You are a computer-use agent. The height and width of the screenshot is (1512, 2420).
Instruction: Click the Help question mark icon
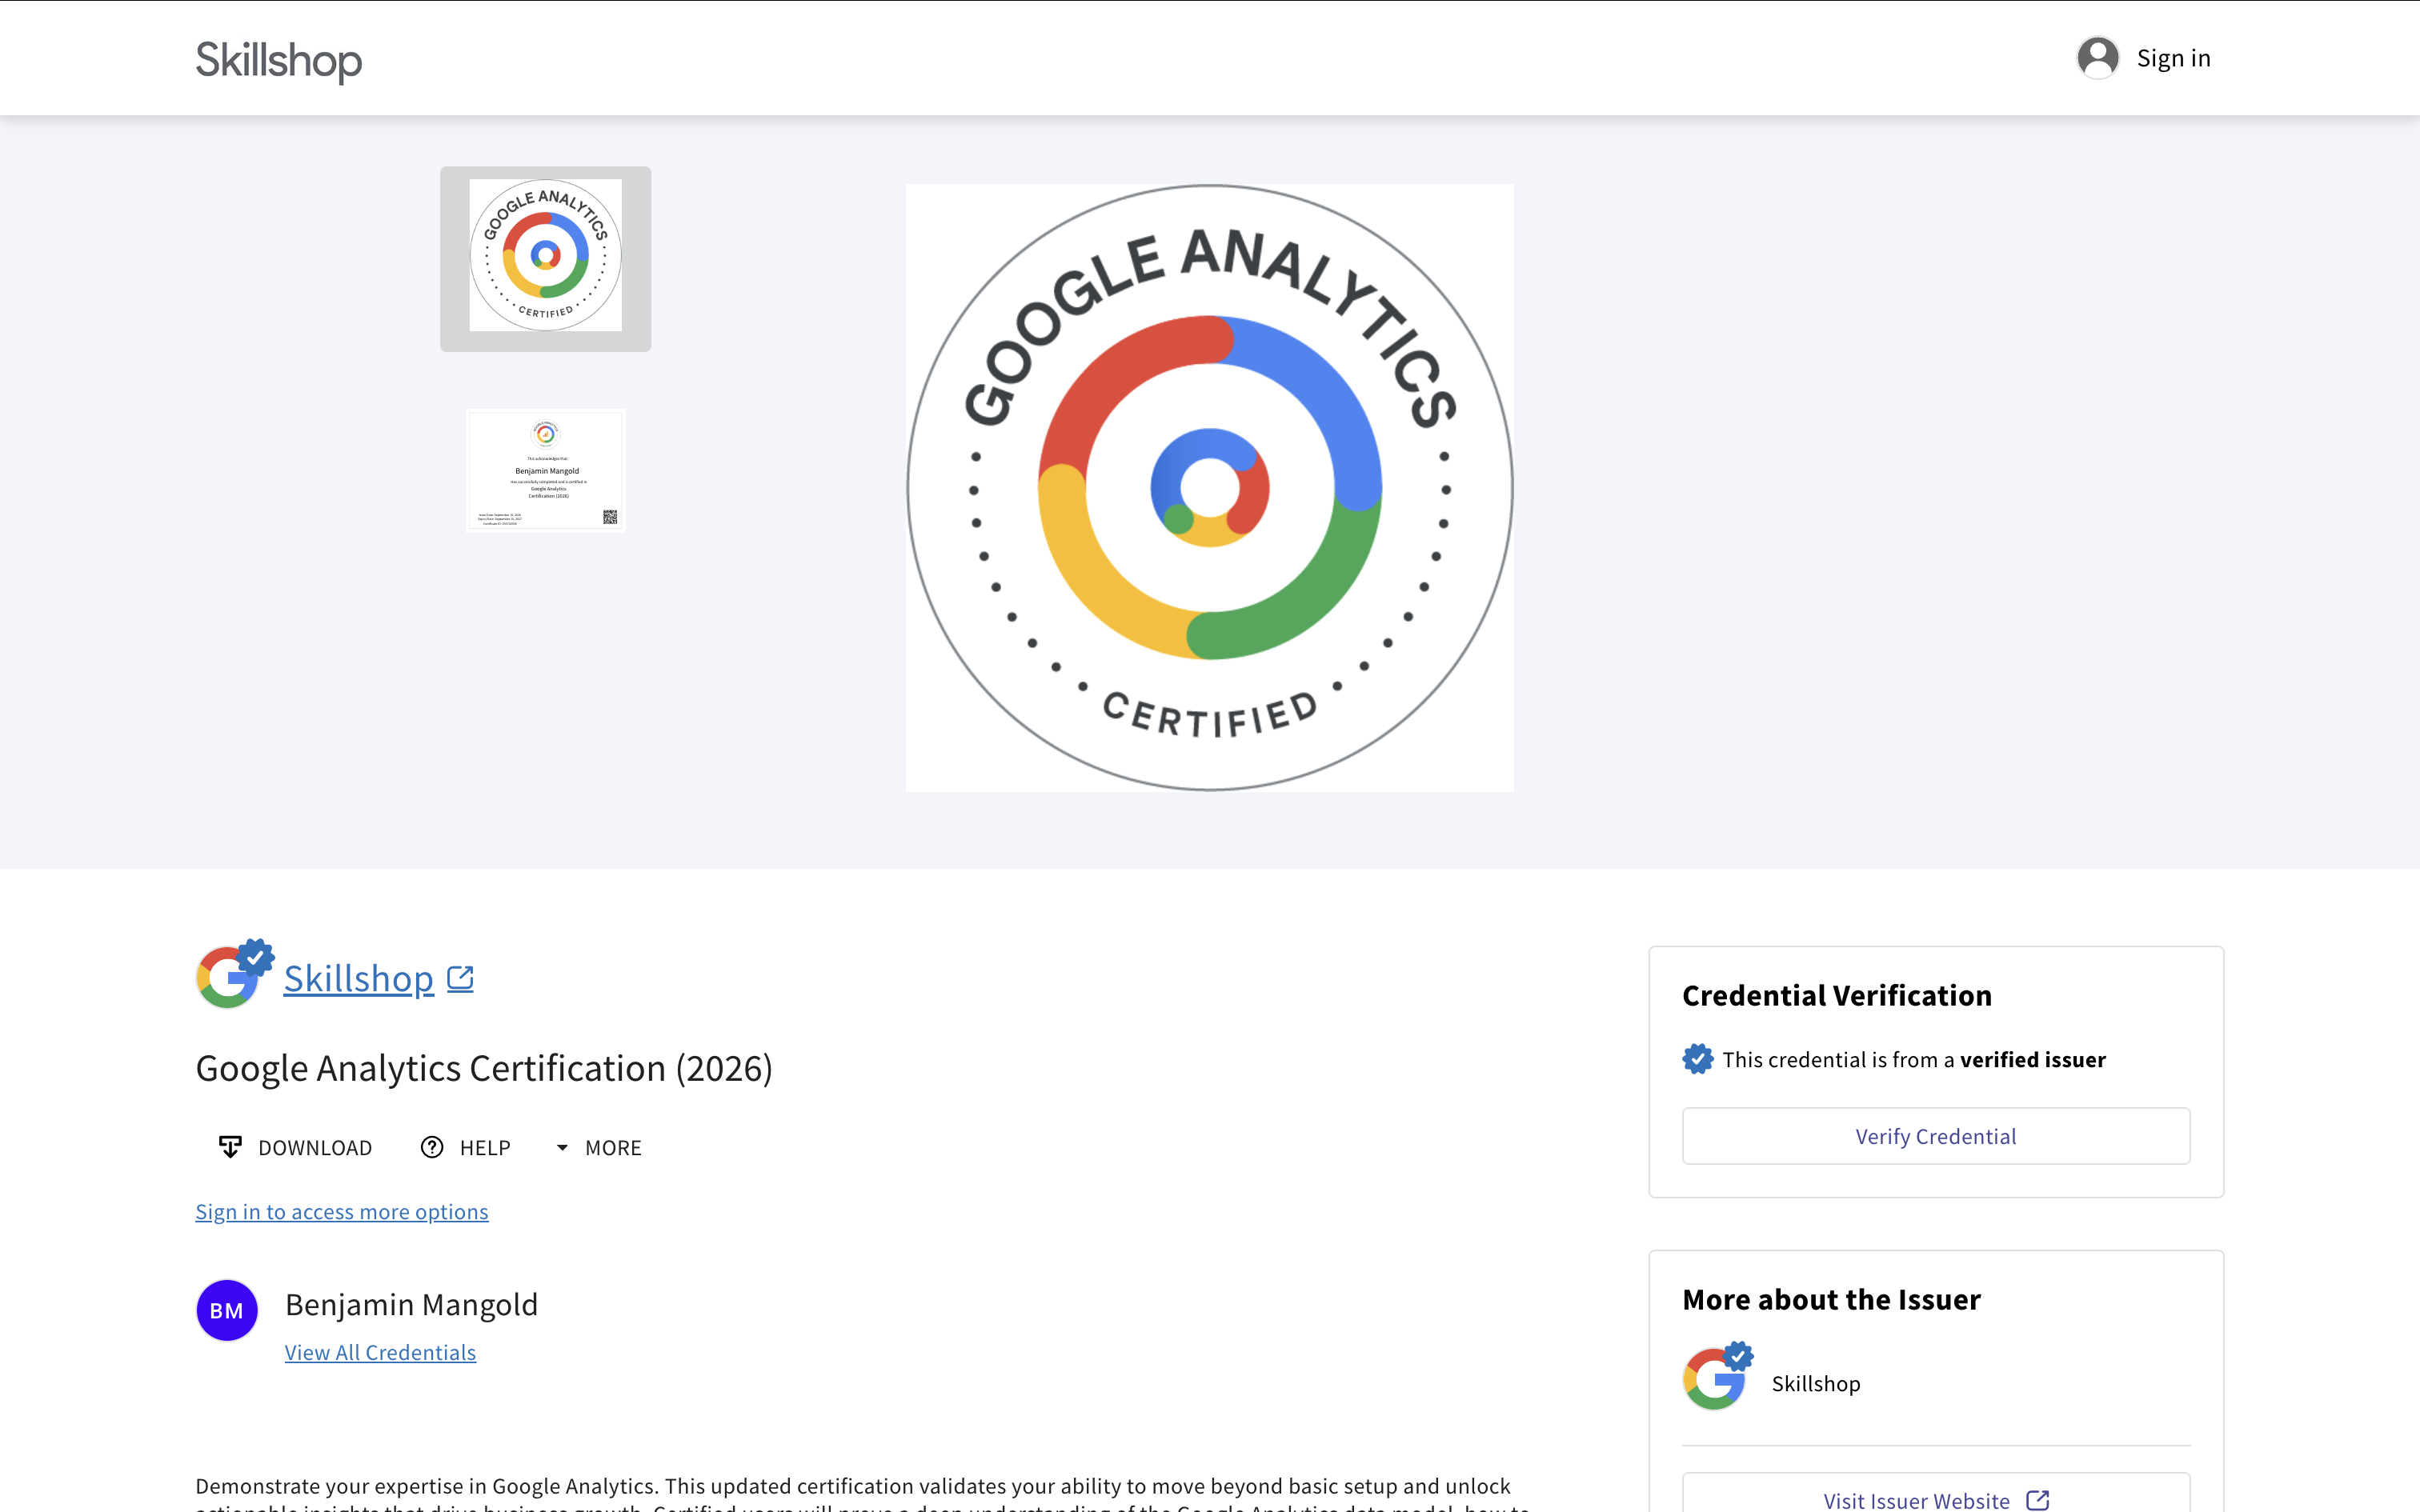[x=432, y=1147]
